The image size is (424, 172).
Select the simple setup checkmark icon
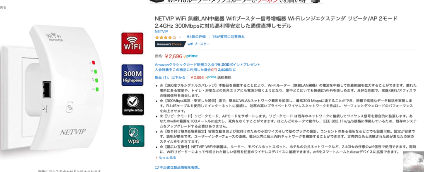[133, 104]
